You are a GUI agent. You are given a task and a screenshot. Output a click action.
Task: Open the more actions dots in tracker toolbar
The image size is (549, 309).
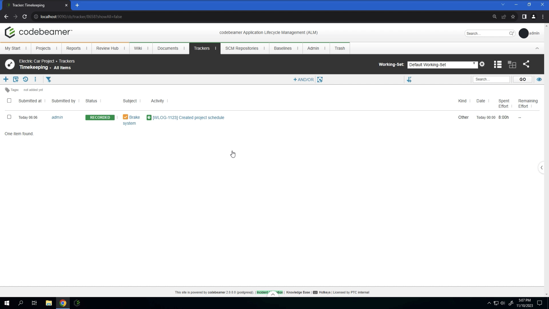point(35,79)
